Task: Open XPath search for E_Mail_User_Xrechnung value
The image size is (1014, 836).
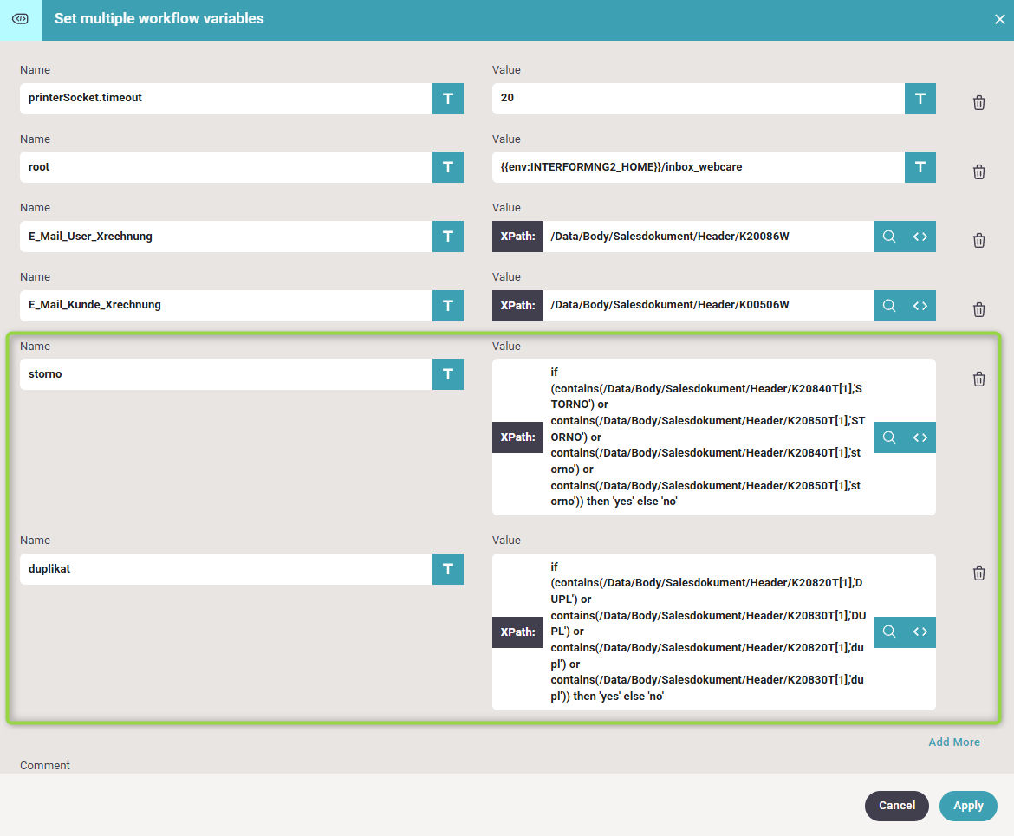Action: [888, 237]
